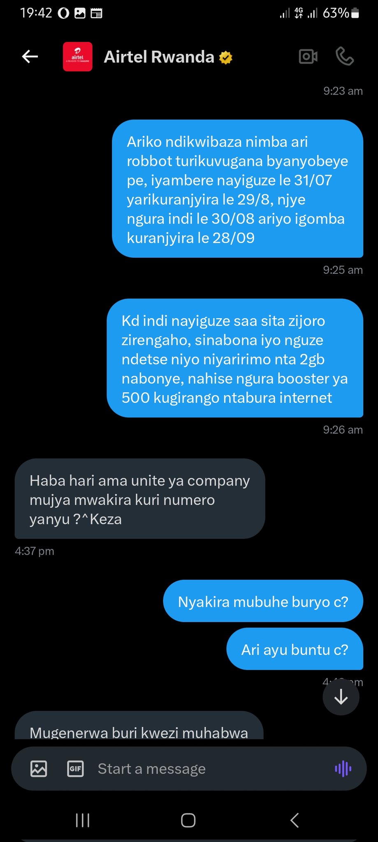
Task: Select the 'Ari ayu buntu c?' bubble
Action: tap(295, 649)
